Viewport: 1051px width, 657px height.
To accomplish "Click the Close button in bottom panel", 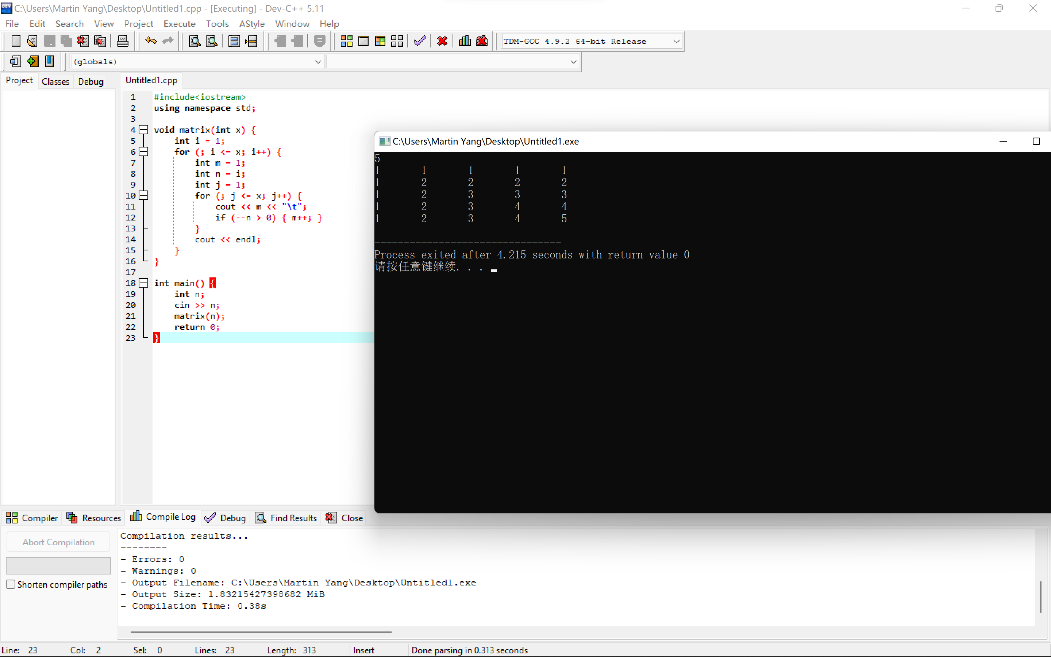I will (x=344, y=518).
